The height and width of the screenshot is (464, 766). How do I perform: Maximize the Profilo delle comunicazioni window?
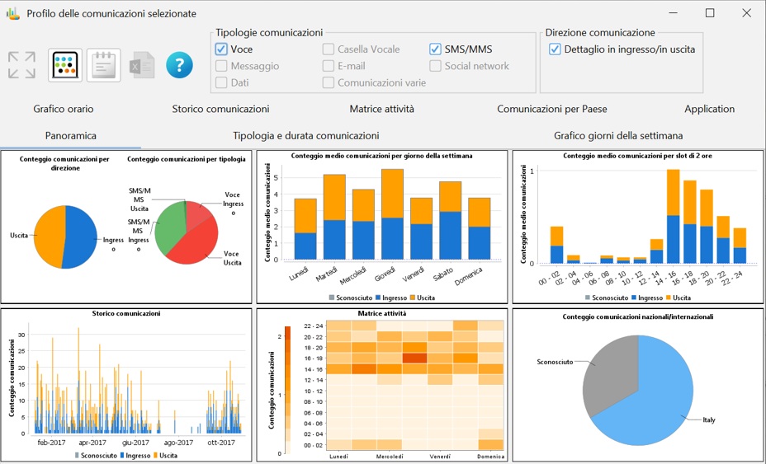(x=710, y=13)
